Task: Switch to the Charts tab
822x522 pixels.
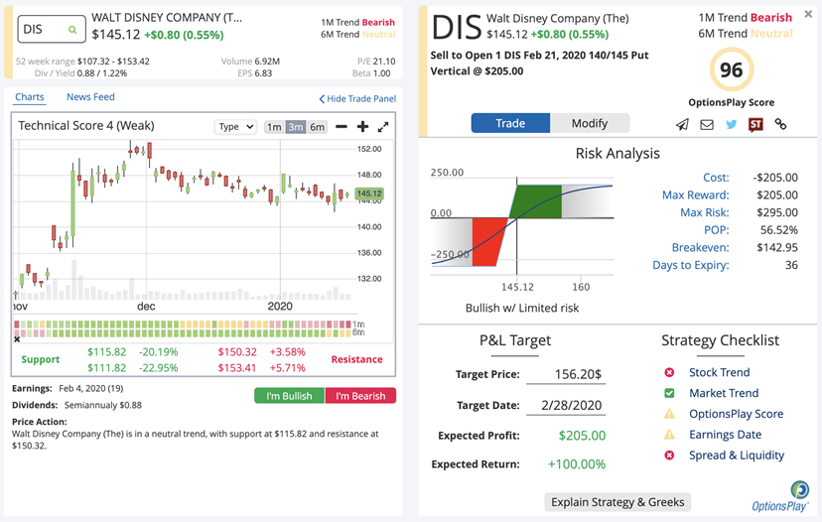Action: 30,97
